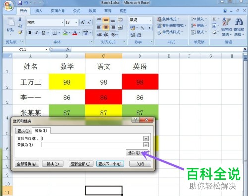Cut selection with the scissors icon
This screenshot has width=248, height=196.
pyautogui.click(x=20, y=19)
